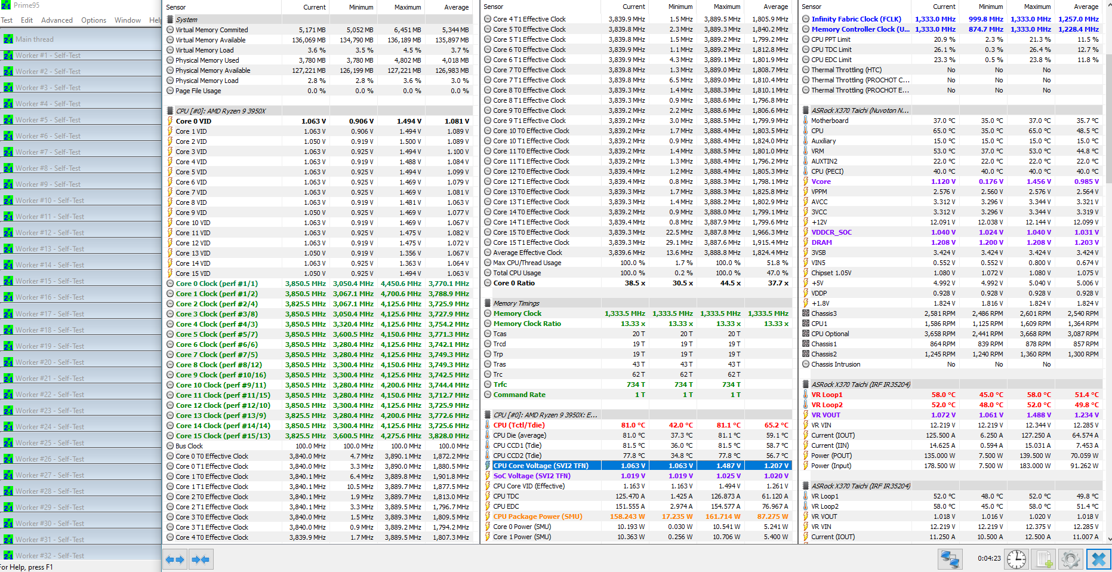1112x572 pixels.
Task: Click the clock button to reset elapsed time
Action: (x=1016, y=559)
